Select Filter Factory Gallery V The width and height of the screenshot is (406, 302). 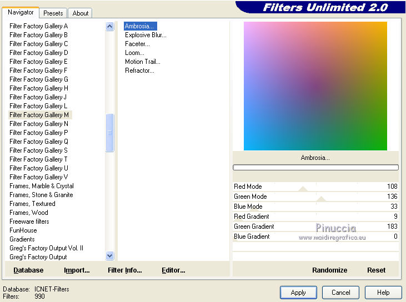pos(38,177)
